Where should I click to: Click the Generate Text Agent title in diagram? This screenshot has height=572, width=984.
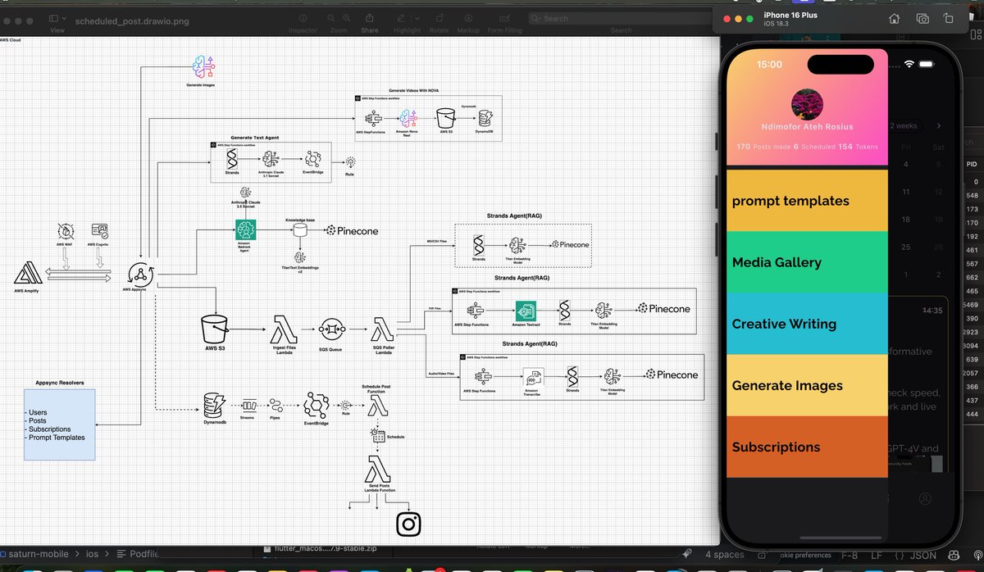(x=254, y=137)
